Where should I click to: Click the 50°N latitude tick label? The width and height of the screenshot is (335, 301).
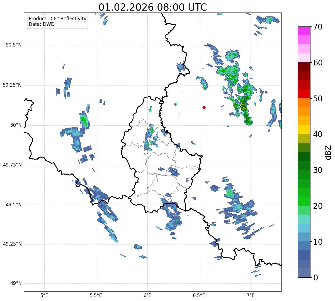click(x=16, y=125)
